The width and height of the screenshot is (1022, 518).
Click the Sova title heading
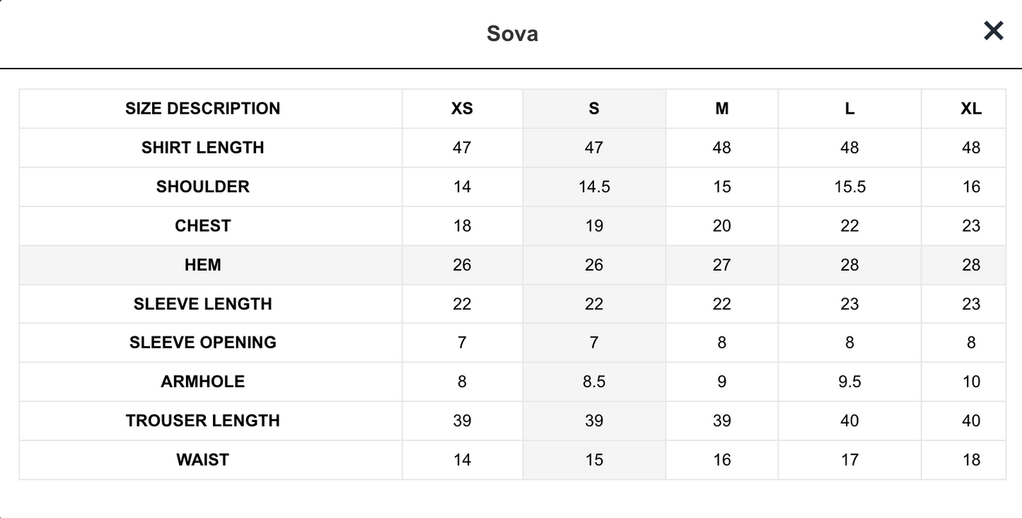click(512, 34)
